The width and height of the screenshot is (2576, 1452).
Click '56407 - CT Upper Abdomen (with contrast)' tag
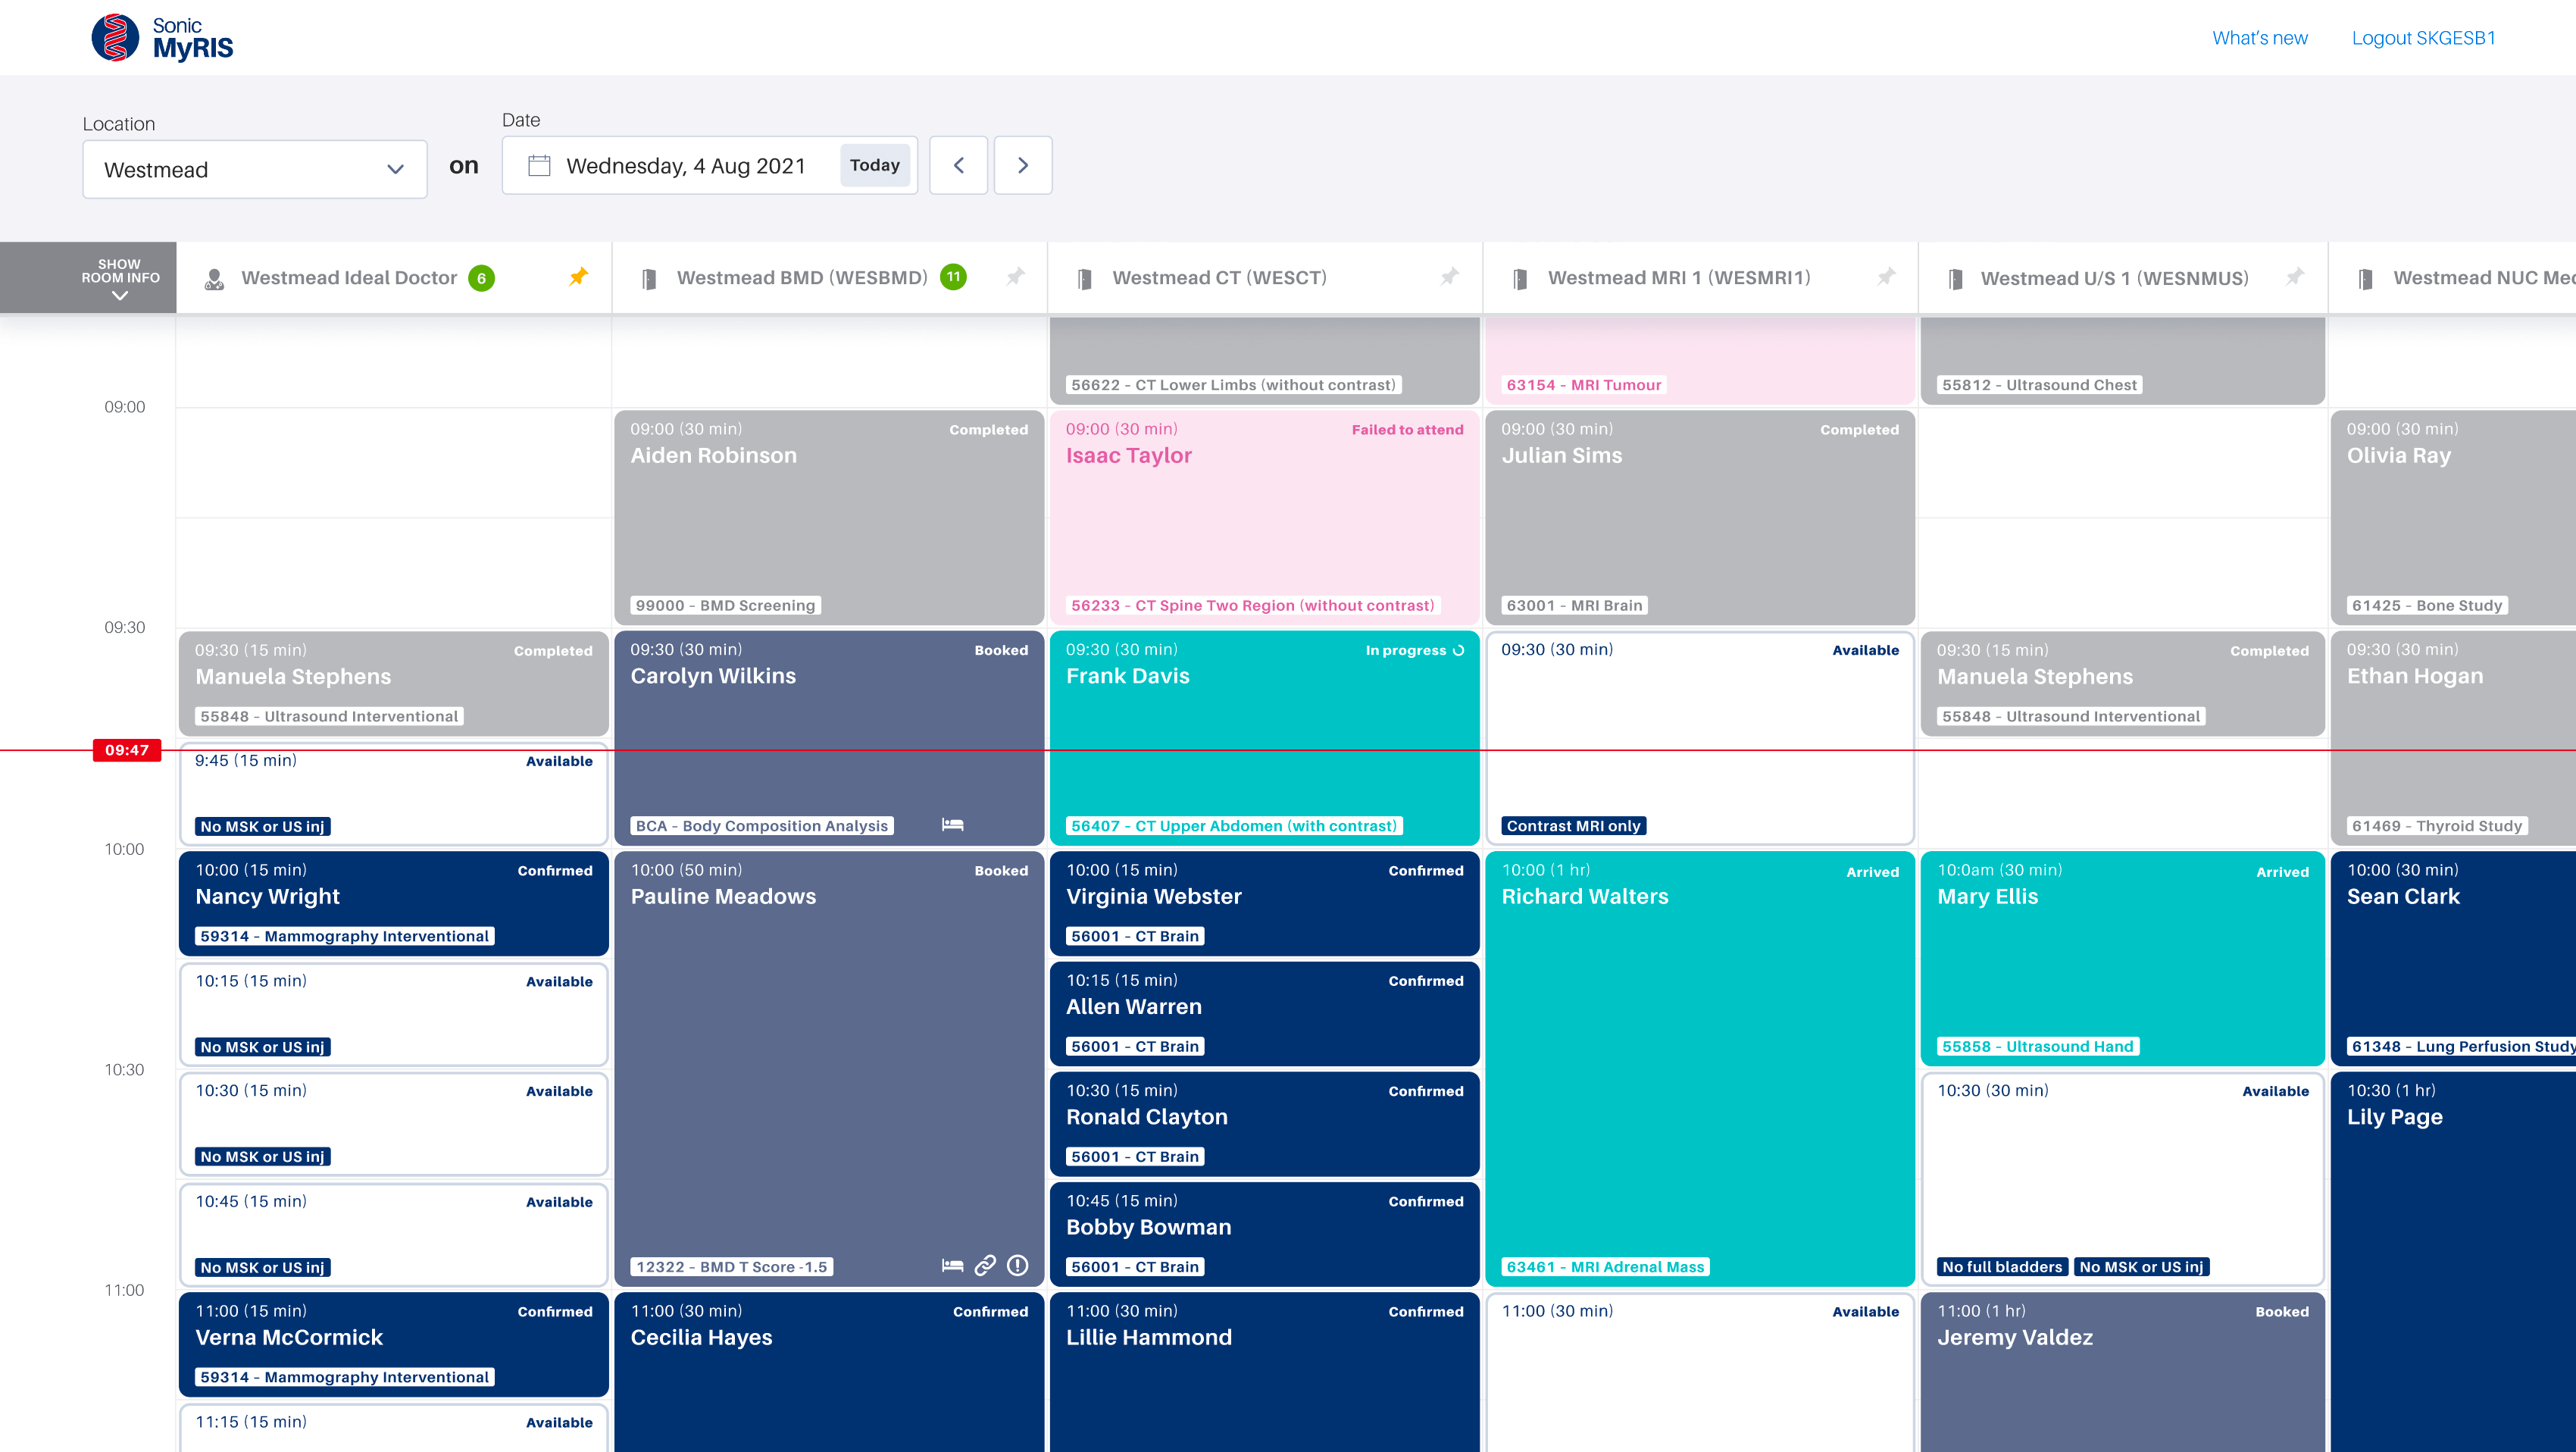pyautogui.click(x=1233, y=826)
